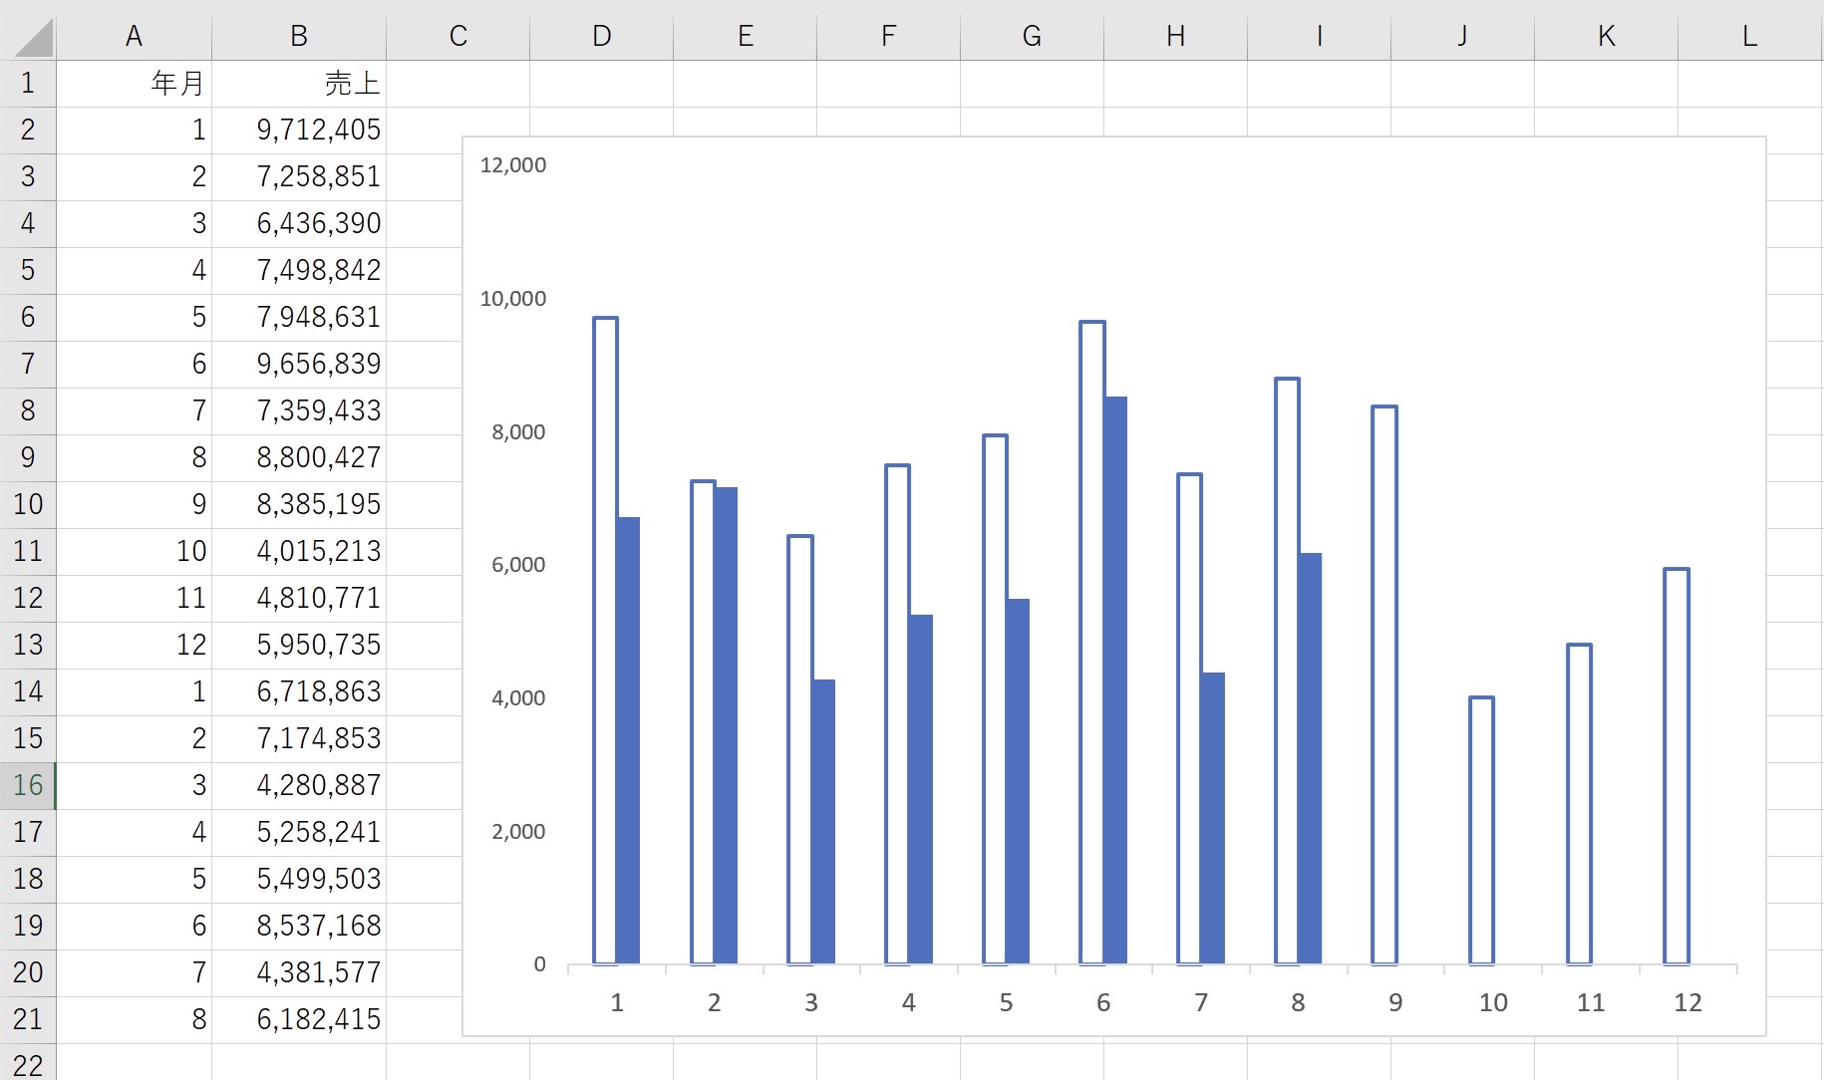Screen dimensions: 1824x1080
Task: Select column A header
Action: coord(134,36)
